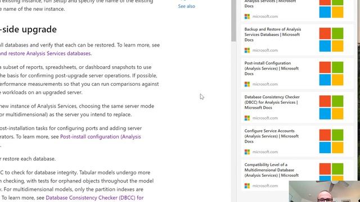Click the microsoft.com favicon under Post-install Configuration card
The image size is (360, 202).
[247, 84]
